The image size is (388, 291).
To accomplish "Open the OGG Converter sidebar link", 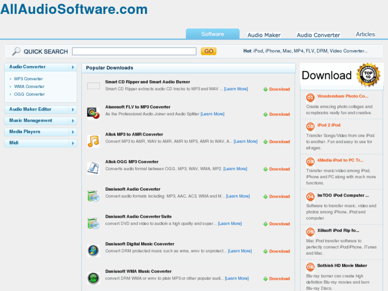I will (x=29, y=94).
